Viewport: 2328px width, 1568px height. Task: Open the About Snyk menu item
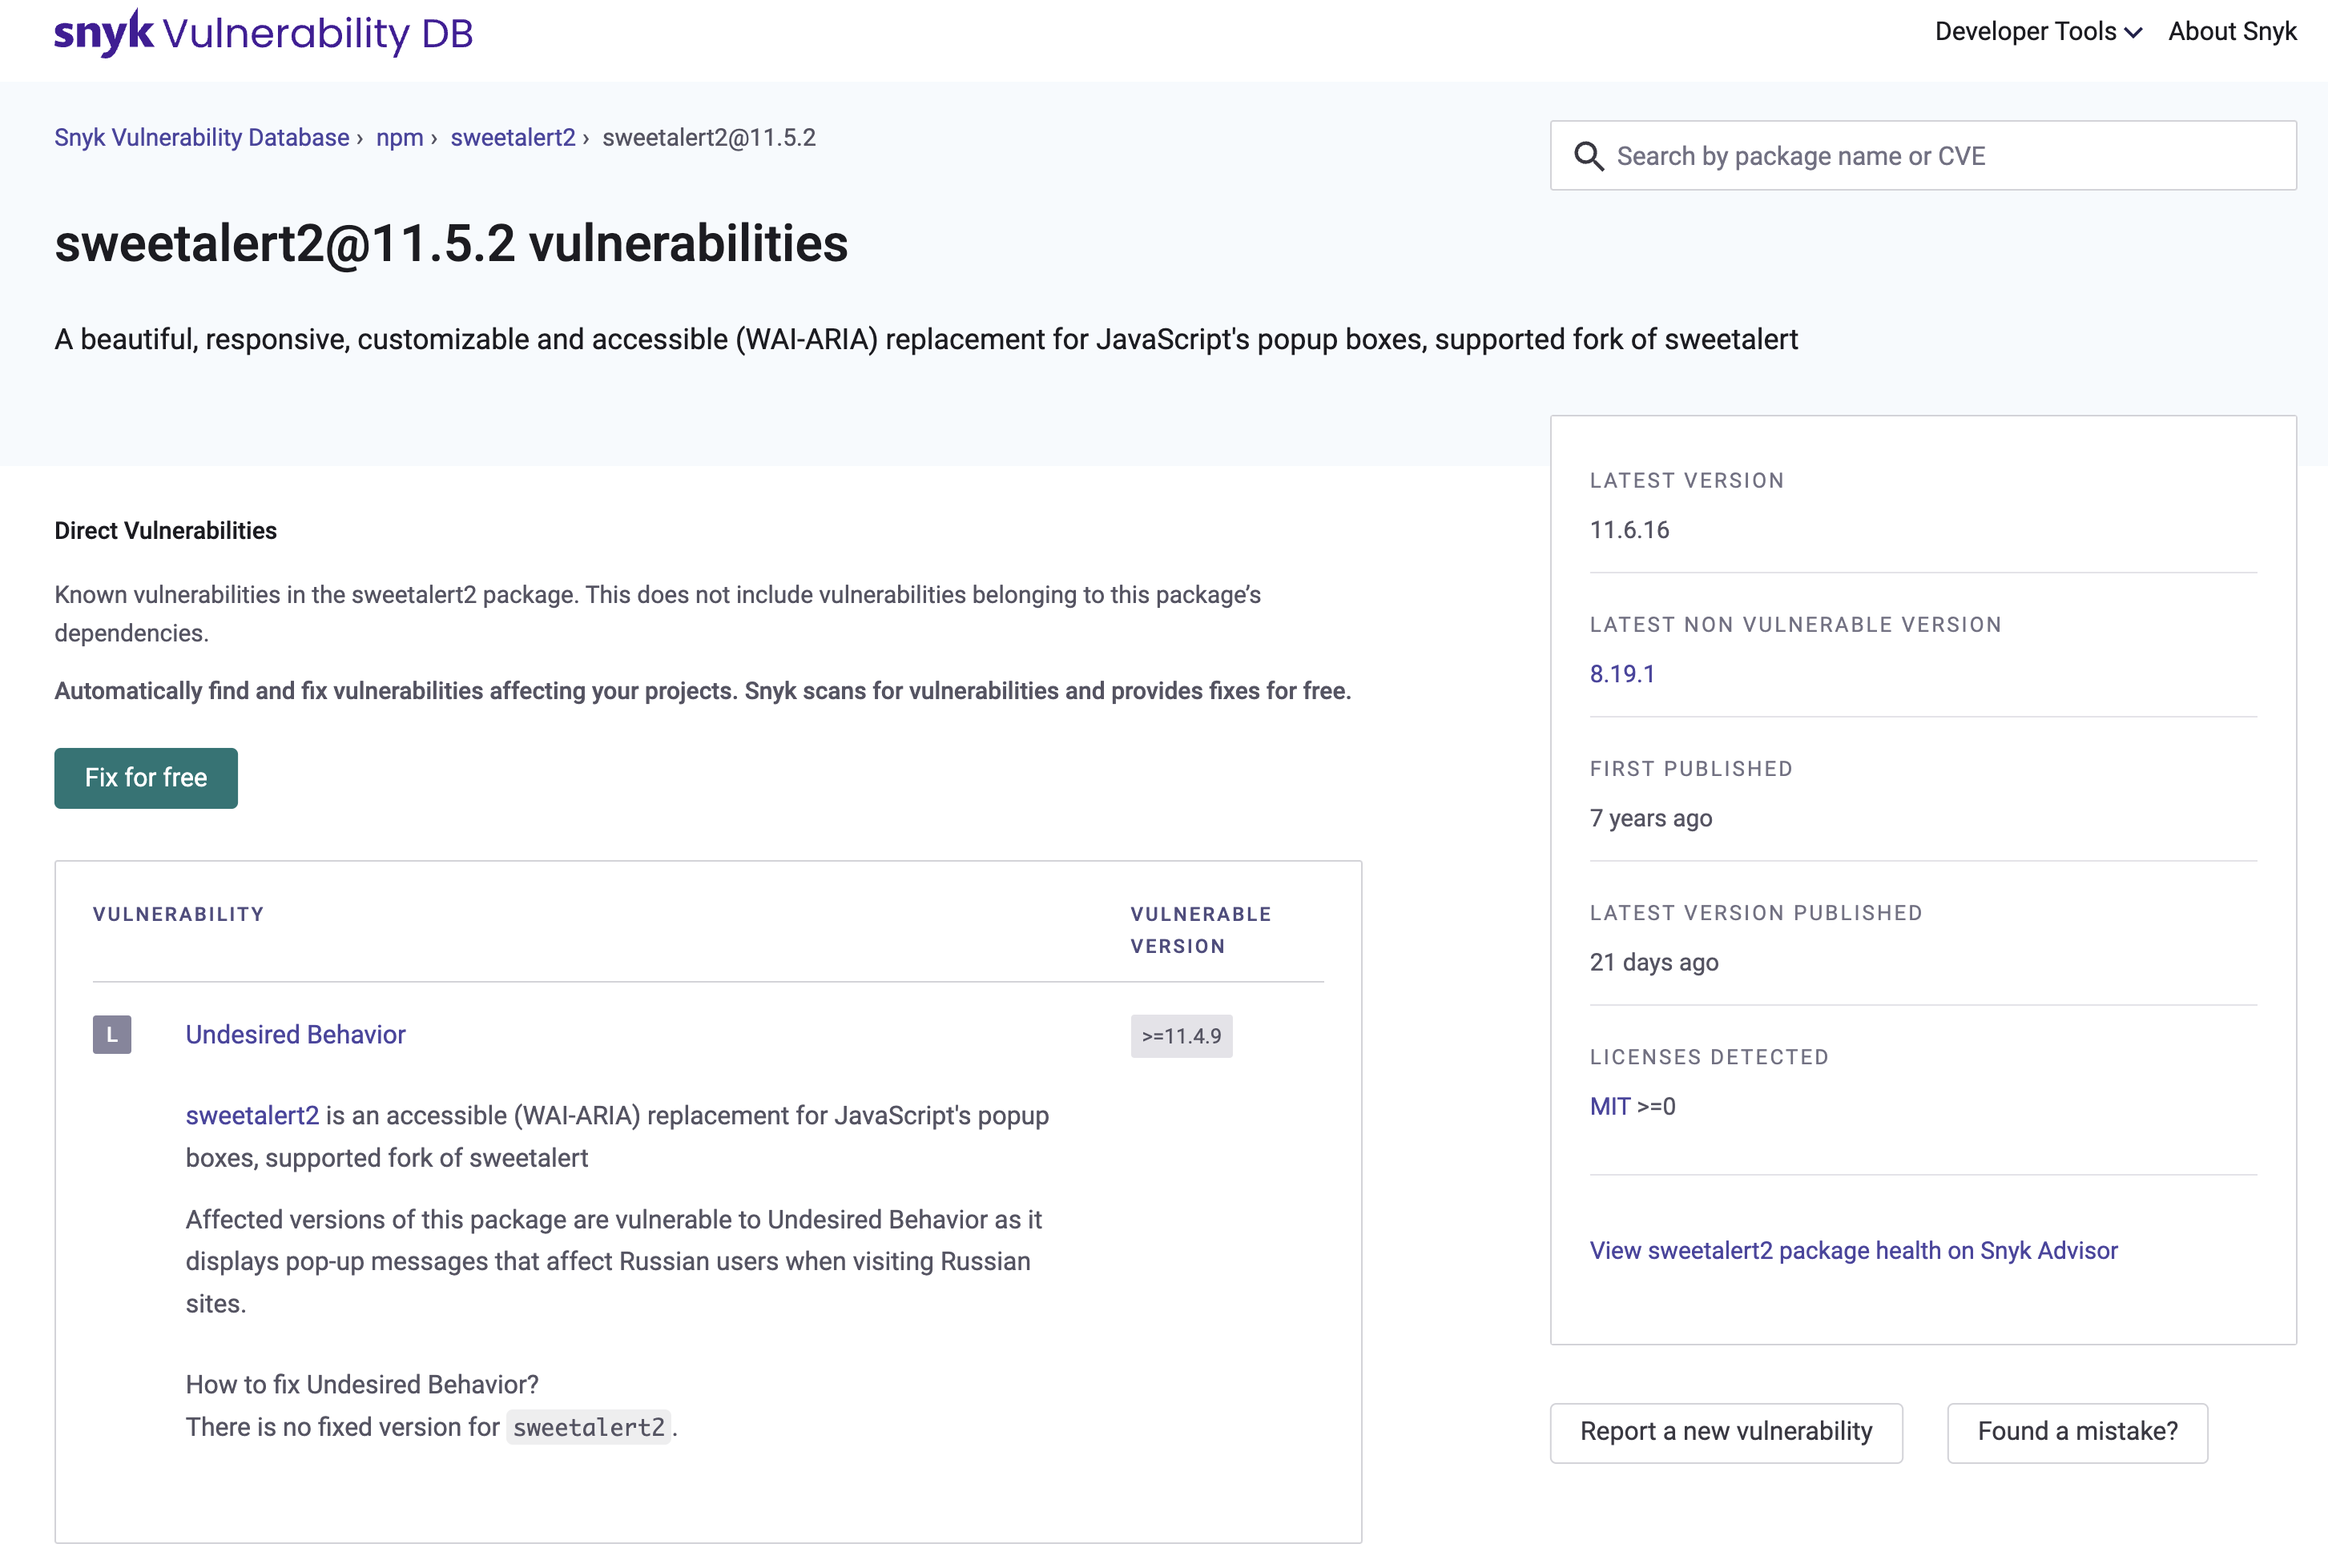tap(2231, 32)
